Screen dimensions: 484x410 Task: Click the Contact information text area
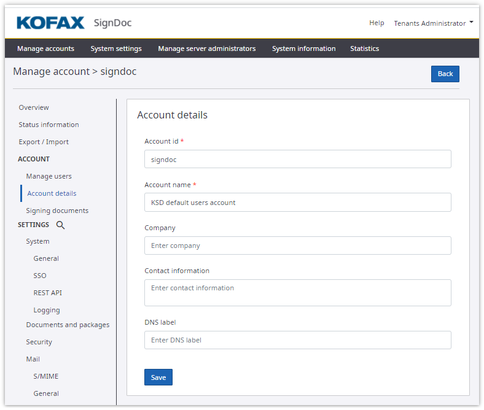(297, 293)
